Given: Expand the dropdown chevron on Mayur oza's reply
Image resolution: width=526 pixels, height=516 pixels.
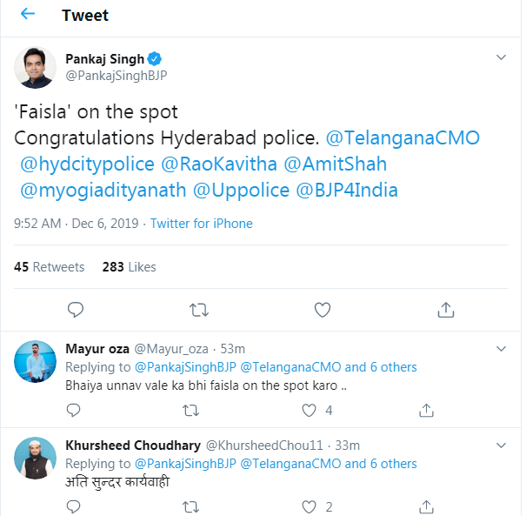Looking at the screenshot, I should (501, 349).
